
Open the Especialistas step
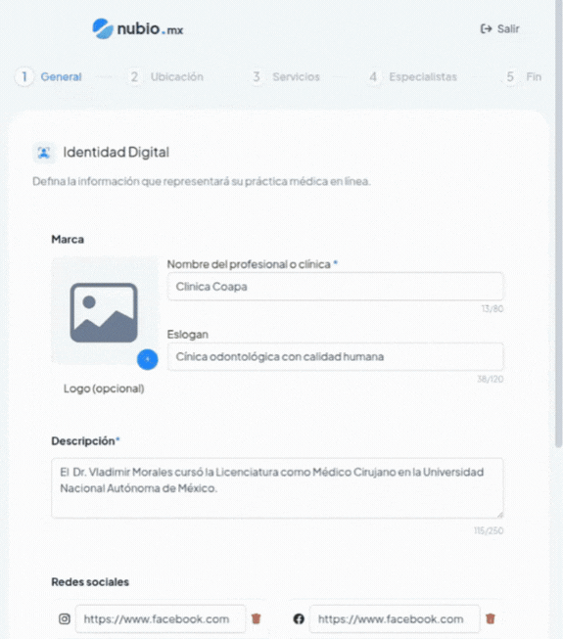[x=412, y=76]
